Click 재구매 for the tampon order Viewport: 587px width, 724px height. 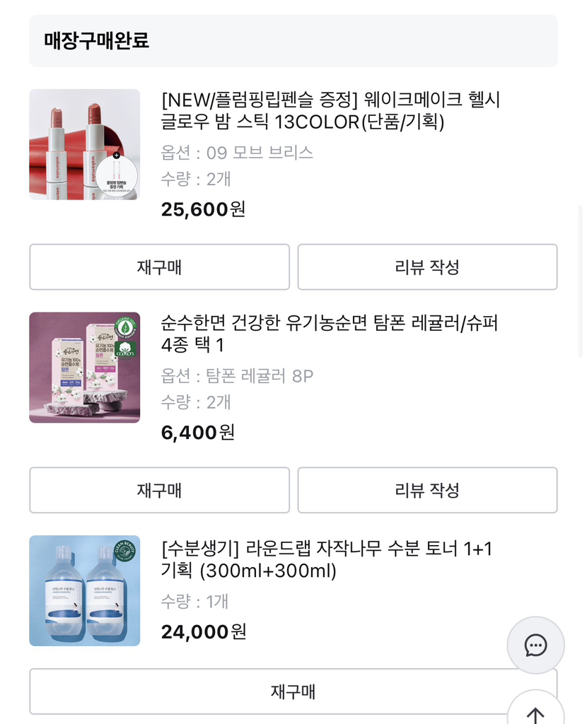(159, 490)
